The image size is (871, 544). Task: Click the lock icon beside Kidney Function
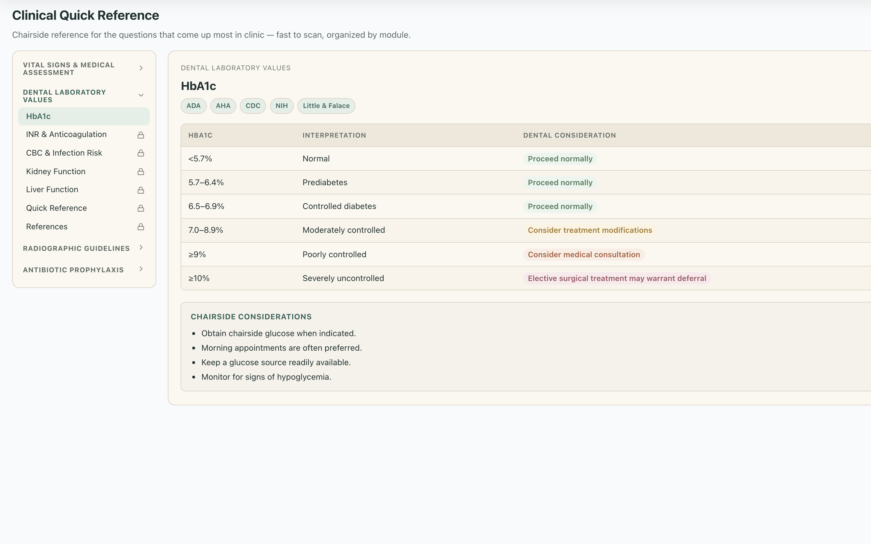(x=141, y=172)
